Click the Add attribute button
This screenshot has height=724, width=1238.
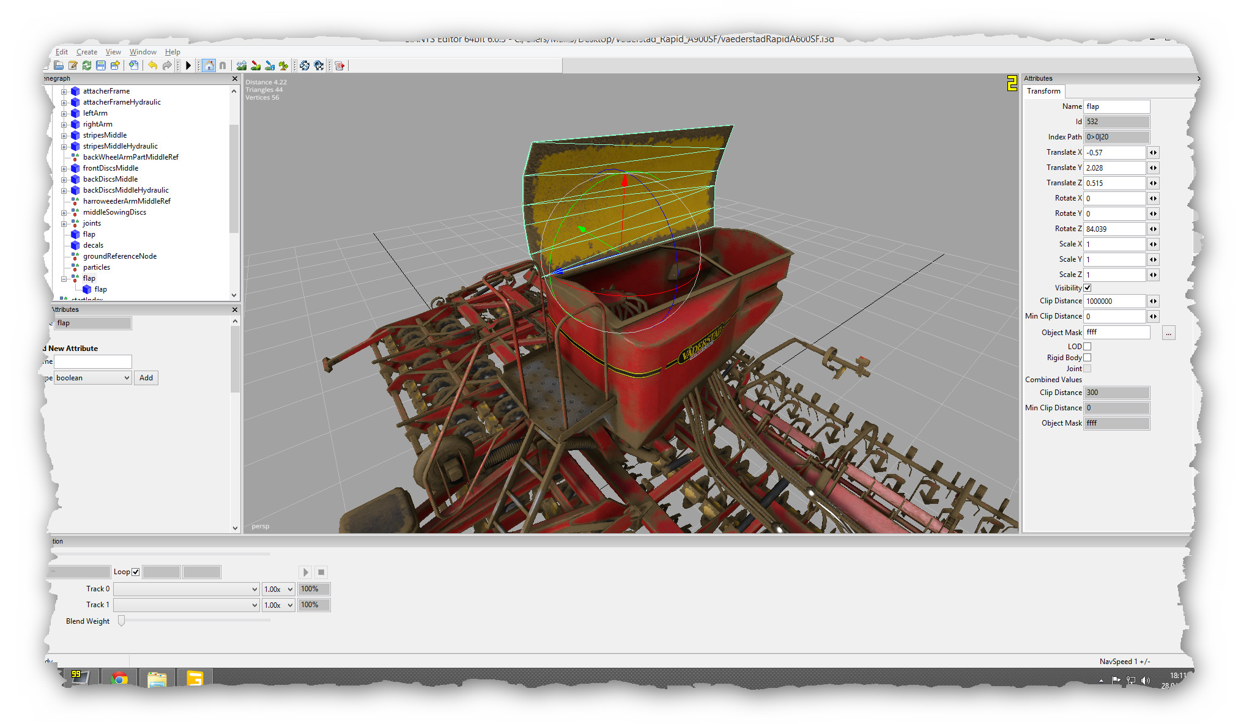146,378
